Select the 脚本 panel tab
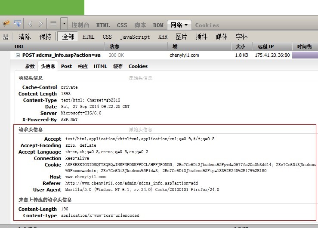Viewport: 318px width, 228px height. 140,25
